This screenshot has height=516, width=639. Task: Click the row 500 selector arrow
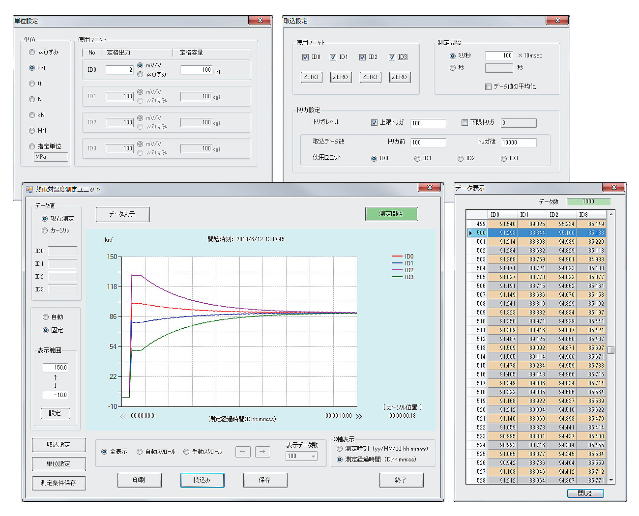pos(470,233)
